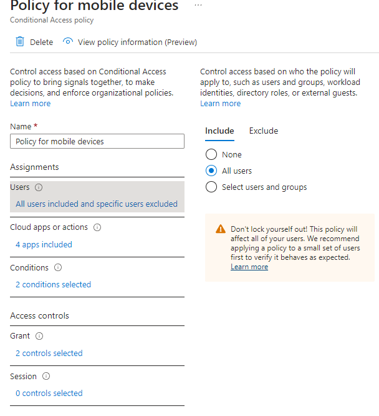Image resolution: width=379 pixels, height=416 pixels.
Task: Switch to the Exclude tab
Action: coord(264,131)
